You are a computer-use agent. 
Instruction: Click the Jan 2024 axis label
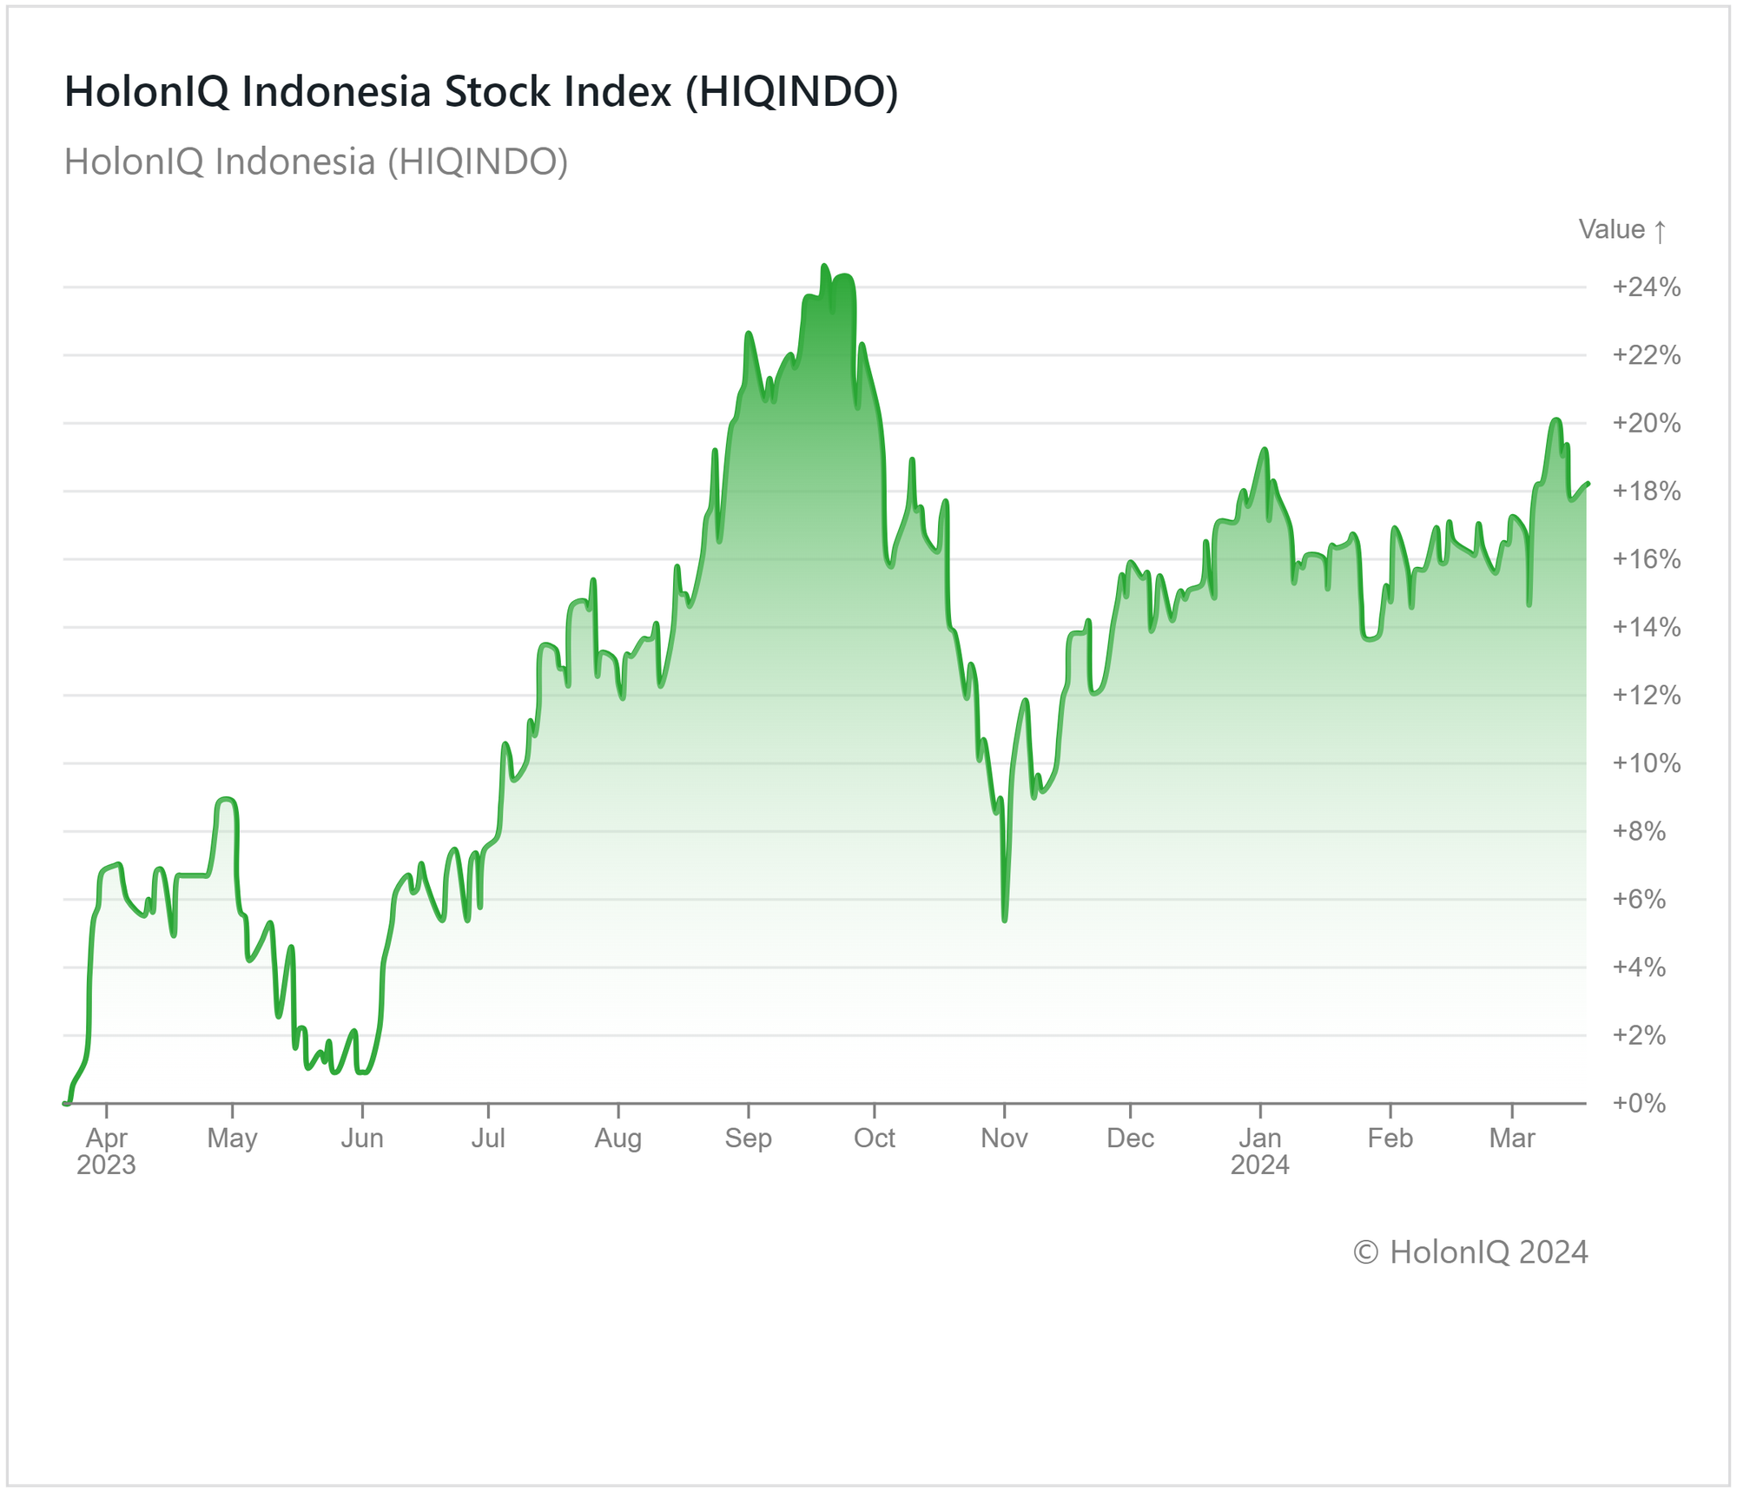click(x=1259, y=1151)
